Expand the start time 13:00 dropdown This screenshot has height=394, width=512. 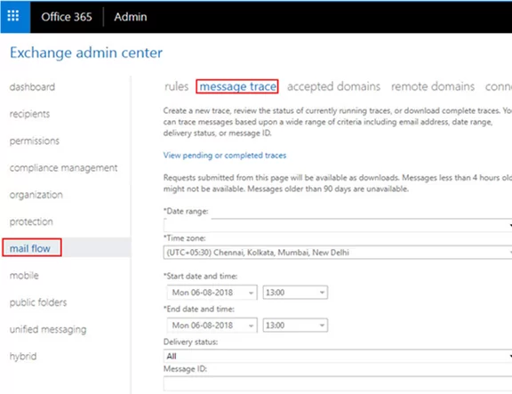[295, 293]
